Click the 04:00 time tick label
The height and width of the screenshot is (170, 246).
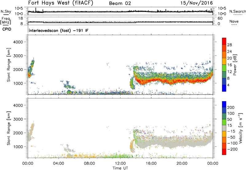[x=58, y=164]
